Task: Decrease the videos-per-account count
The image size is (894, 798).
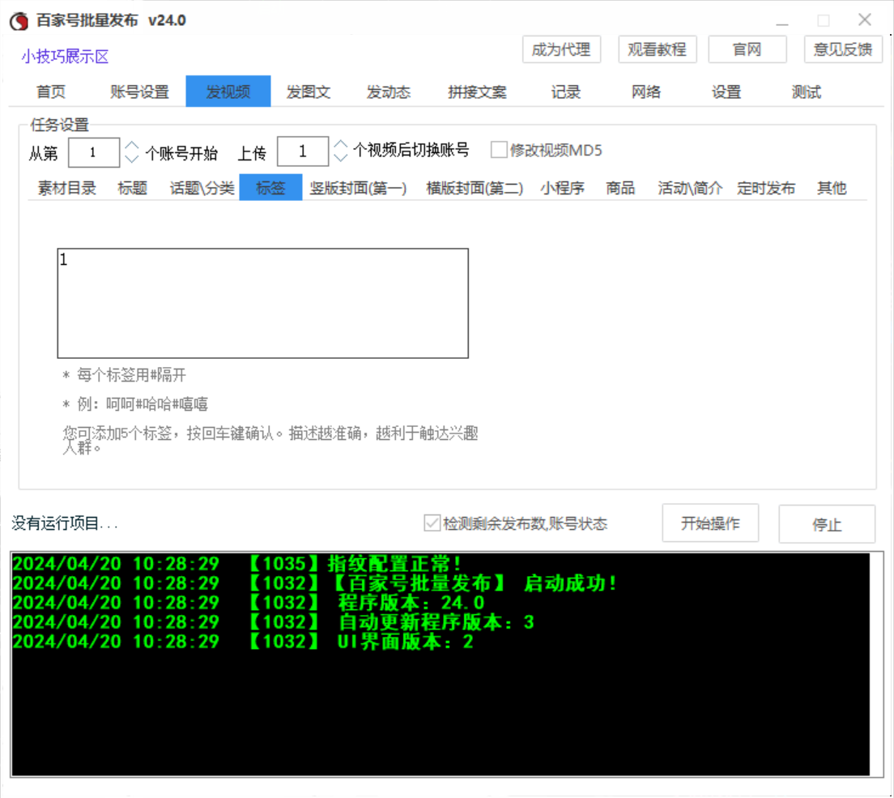Action: tap(341, 157)
